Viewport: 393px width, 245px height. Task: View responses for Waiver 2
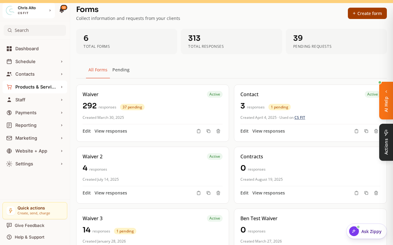click(111, 193)
